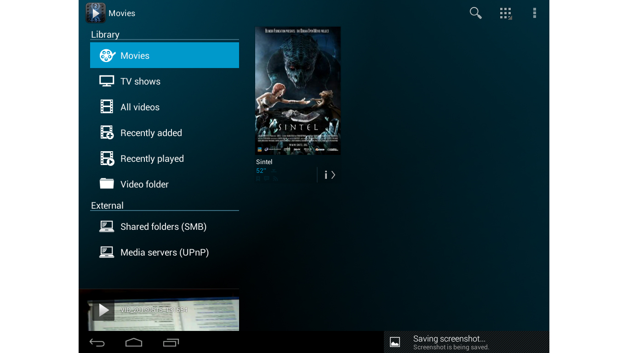
Task: Click the Media servers laptop icon
Action: [107, 252]
